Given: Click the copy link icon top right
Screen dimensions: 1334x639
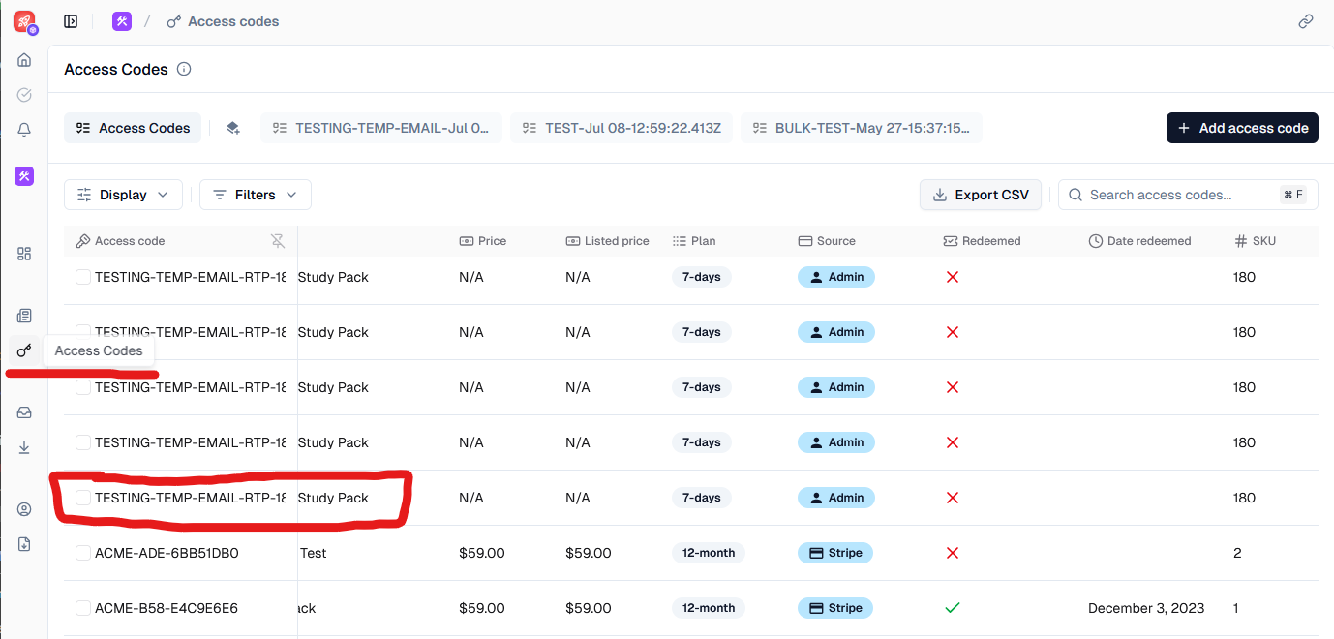Looking at the screenshot, I should (1306, 21).
